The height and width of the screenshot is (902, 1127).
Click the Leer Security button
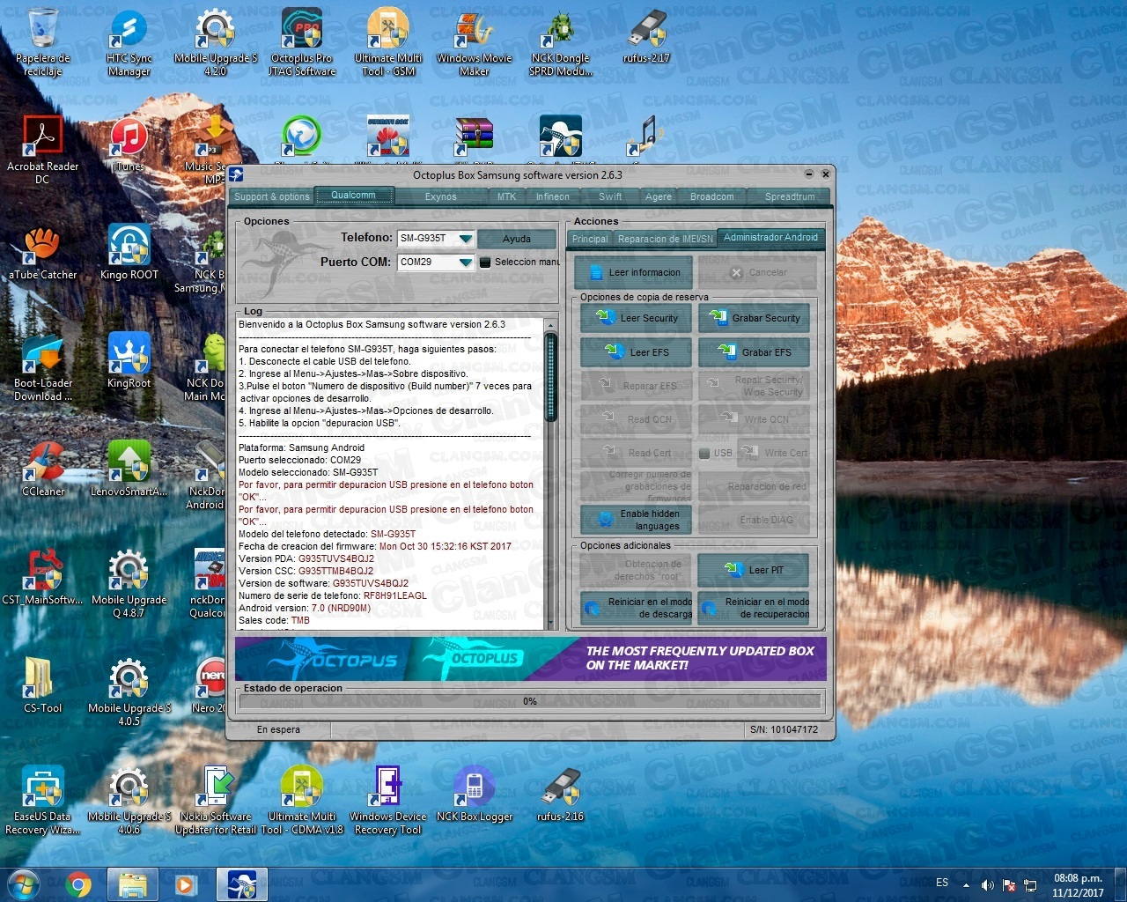coord(637,318)
